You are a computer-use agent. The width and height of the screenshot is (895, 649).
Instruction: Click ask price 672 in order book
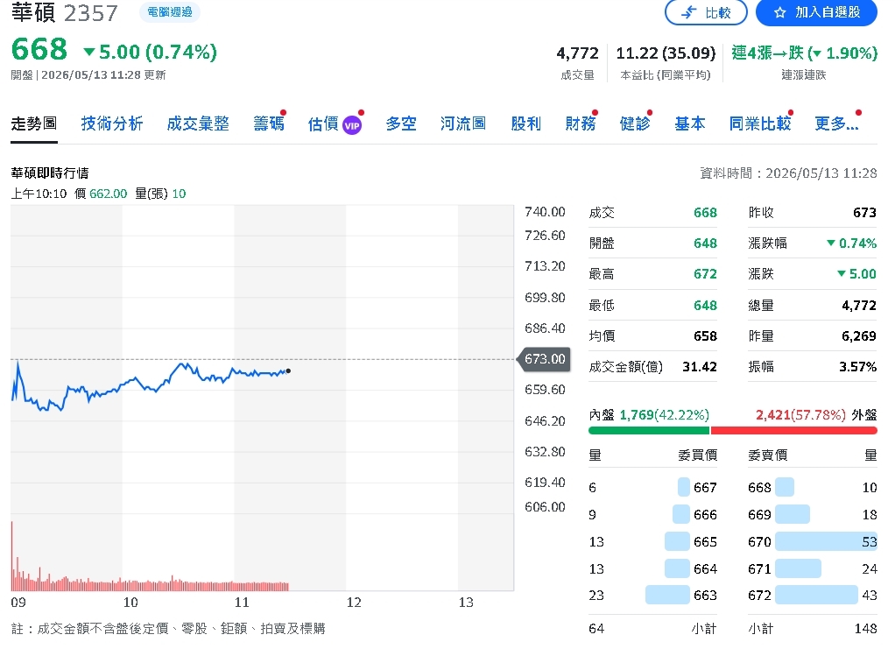point(759,596)
